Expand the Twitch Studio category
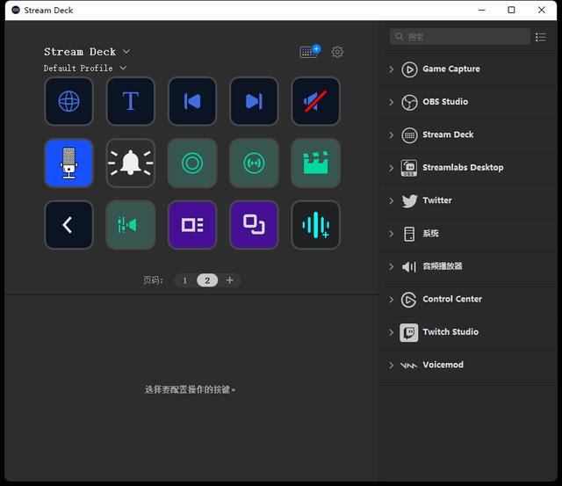The height and width of the screenshot is (486, 562). tap(392, 332)
